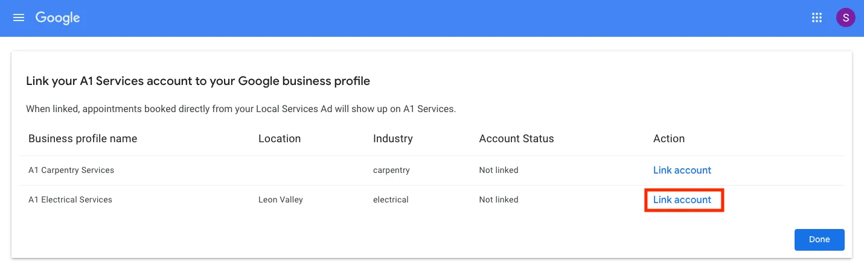
Task: Click the Industry column header
Action: click(393, 139)
